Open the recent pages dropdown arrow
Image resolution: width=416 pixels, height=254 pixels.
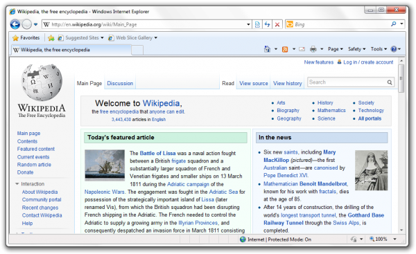point(35,25)
